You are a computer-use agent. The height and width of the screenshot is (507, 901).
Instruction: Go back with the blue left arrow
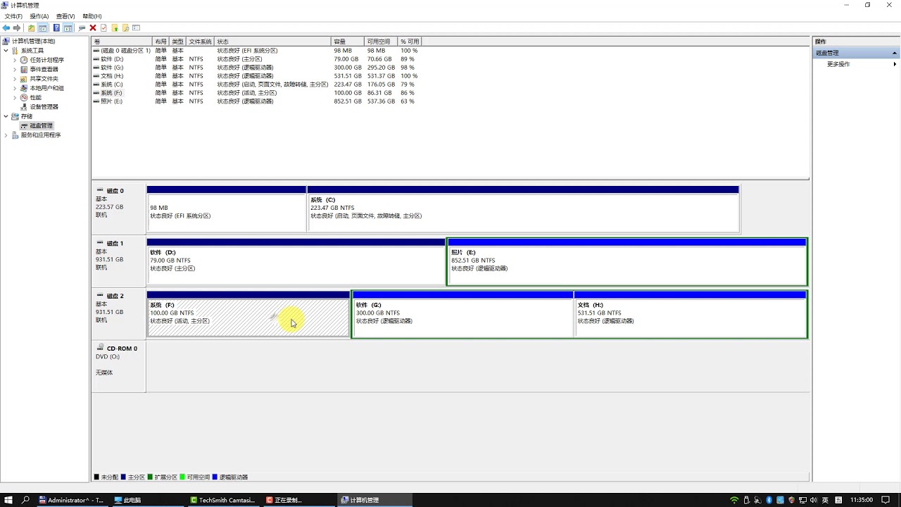[6, 28]
